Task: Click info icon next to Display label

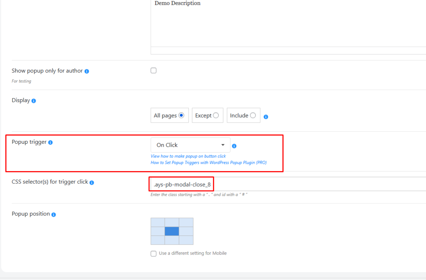Action: (34, 101)
